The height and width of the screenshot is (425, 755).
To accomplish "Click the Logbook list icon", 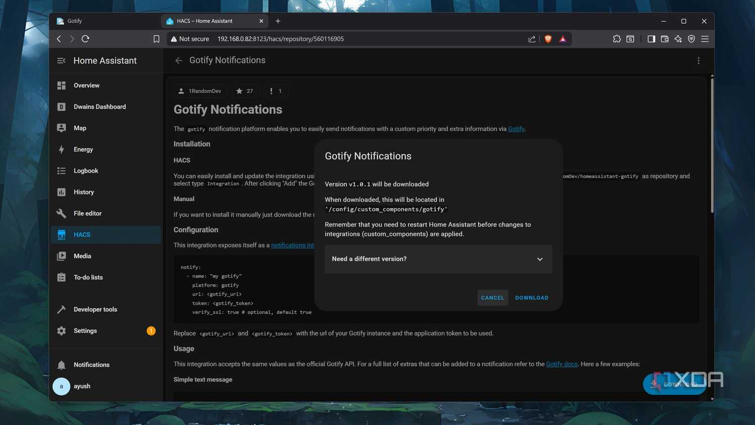I will [x=61, y=171].
